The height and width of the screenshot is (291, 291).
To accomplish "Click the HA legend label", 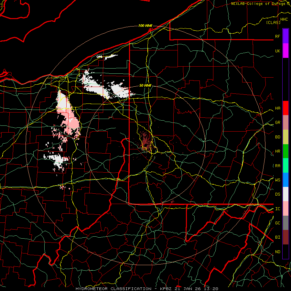I will click(277, 108).
